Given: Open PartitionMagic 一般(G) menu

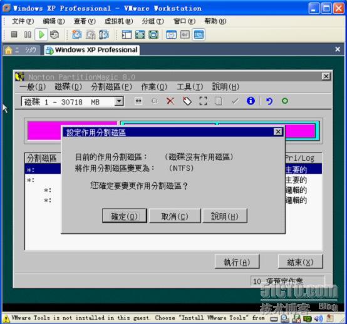Looking at the screenshot, I should point(33,87).
